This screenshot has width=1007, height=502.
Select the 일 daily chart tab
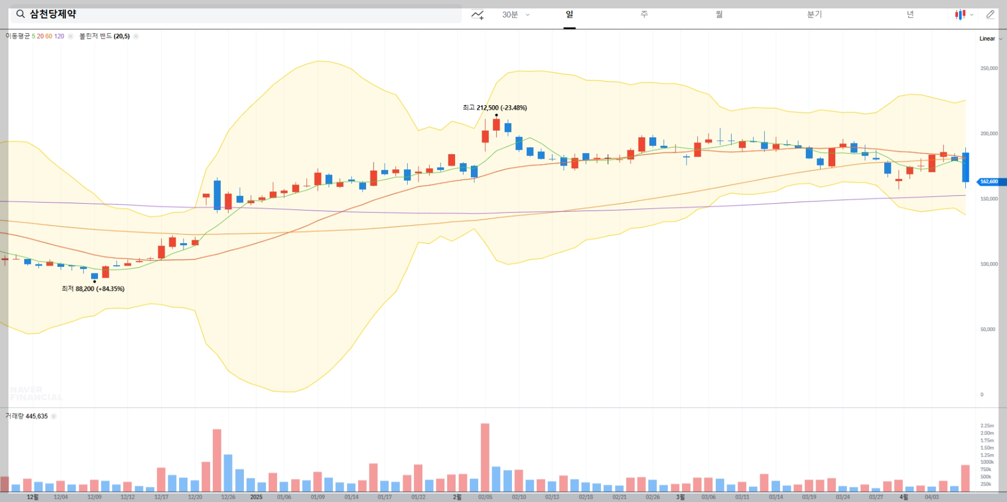click(x=569, y=15)
